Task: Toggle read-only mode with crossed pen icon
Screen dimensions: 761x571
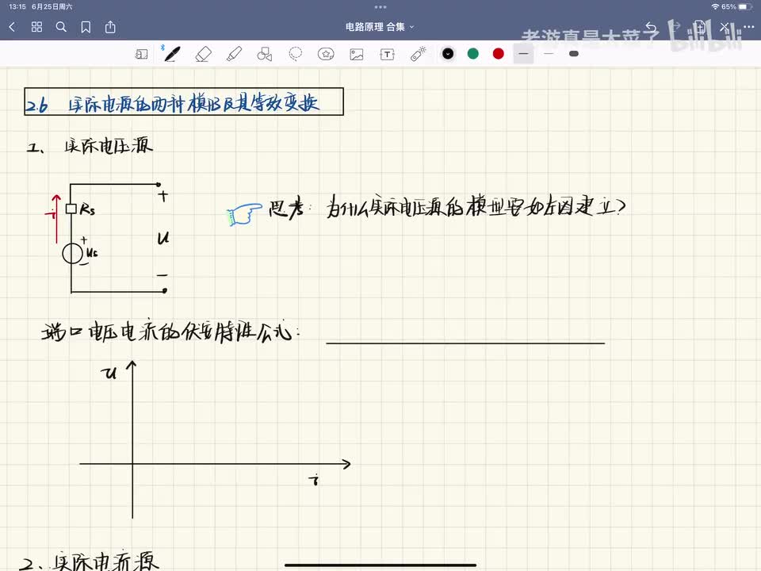Action: (x=725, y=27)
